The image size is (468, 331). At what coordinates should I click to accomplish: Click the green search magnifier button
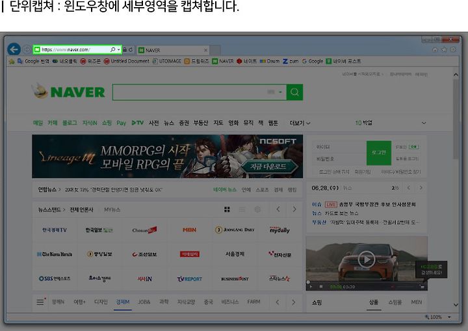click(x=294, y=92)
